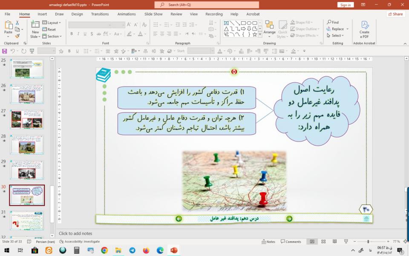
Task: Switch to the Slide Show tab
Action: pos(153,14)
